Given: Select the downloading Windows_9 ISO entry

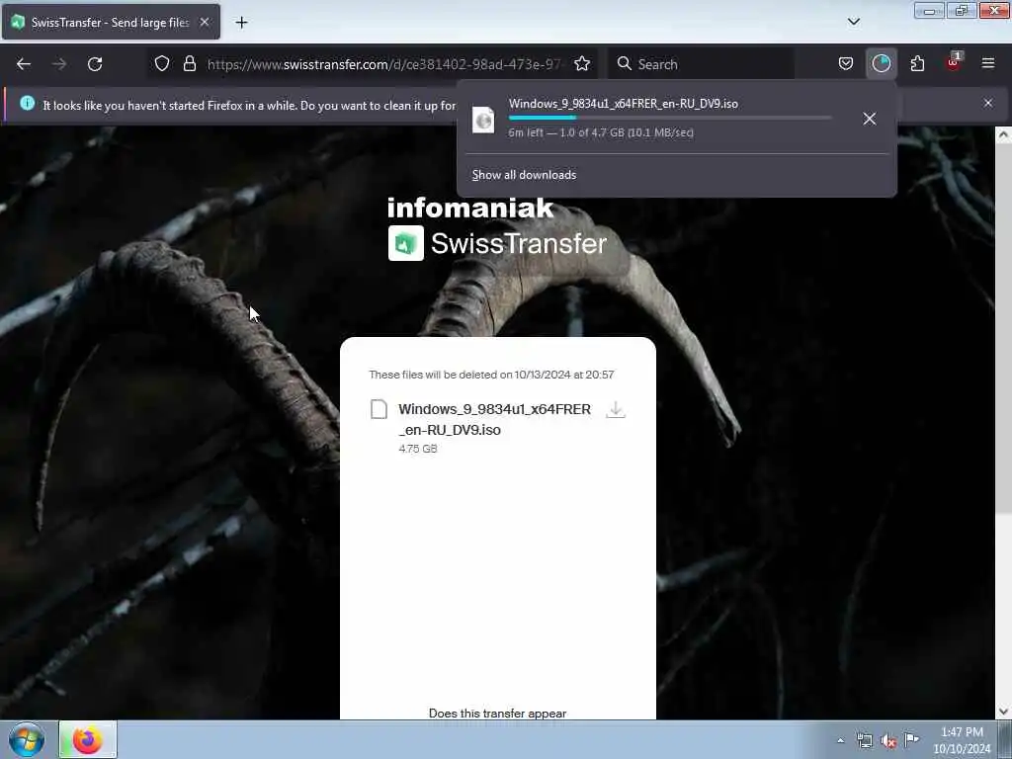Looking at the screenshot, I should click(x=676, y=119).
